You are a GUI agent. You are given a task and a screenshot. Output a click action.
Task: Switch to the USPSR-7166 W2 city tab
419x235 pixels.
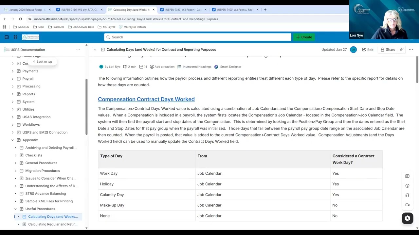79,10
